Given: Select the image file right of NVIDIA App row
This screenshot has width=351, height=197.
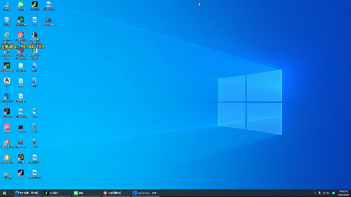Looking at the screenshot, I should [35, 67].
